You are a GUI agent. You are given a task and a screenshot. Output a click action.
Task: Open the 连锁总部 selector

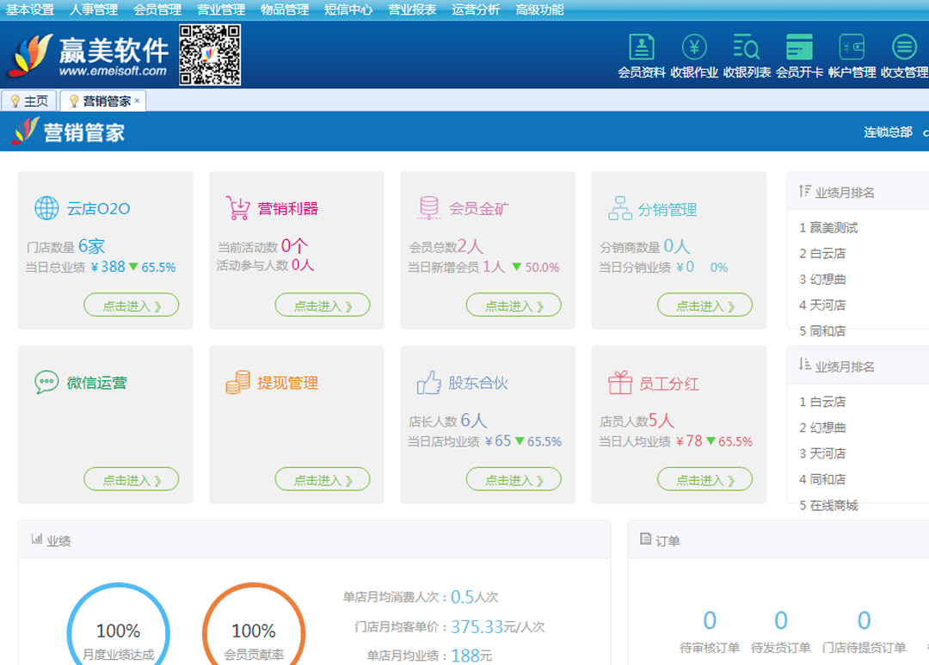coord(887,132)
